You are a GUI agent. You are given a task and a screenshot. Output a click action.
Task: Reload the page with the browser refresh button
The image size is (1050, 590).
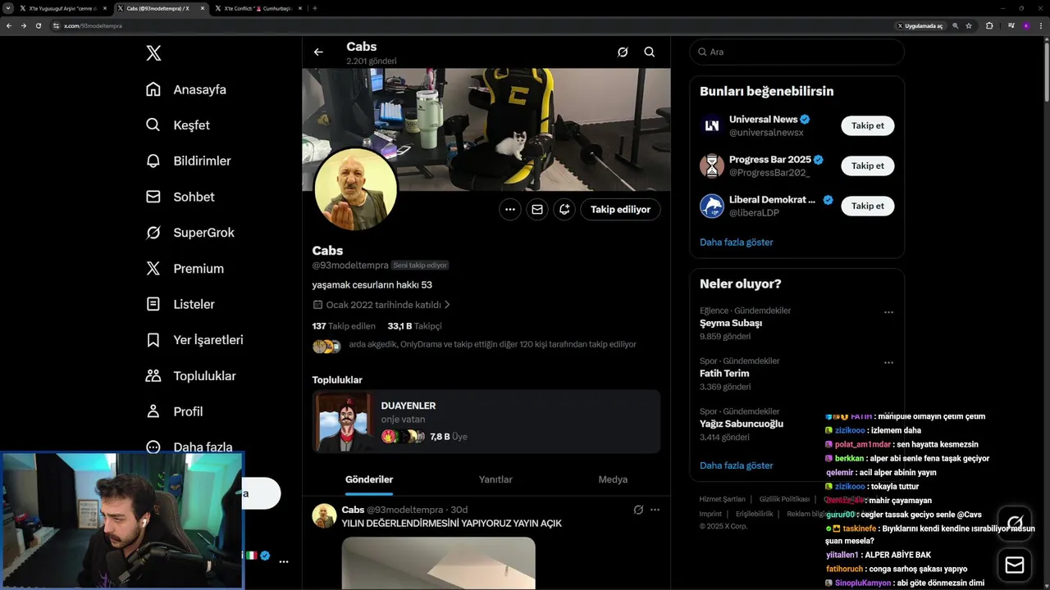(x=38, y=25)
